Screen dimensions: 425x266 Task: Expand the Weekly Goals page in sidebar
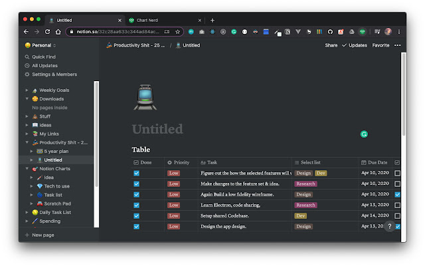pos(27,90)
